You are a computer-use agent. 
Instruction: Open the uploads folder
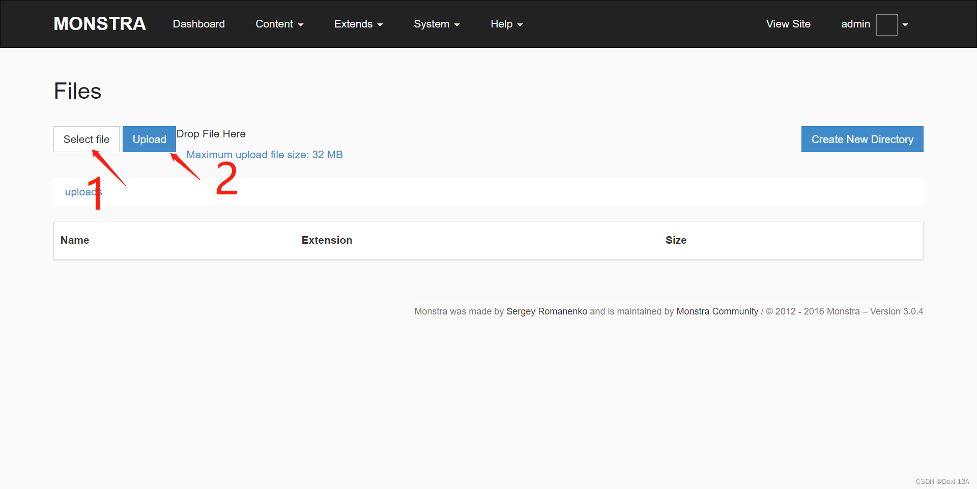point(83,192)
